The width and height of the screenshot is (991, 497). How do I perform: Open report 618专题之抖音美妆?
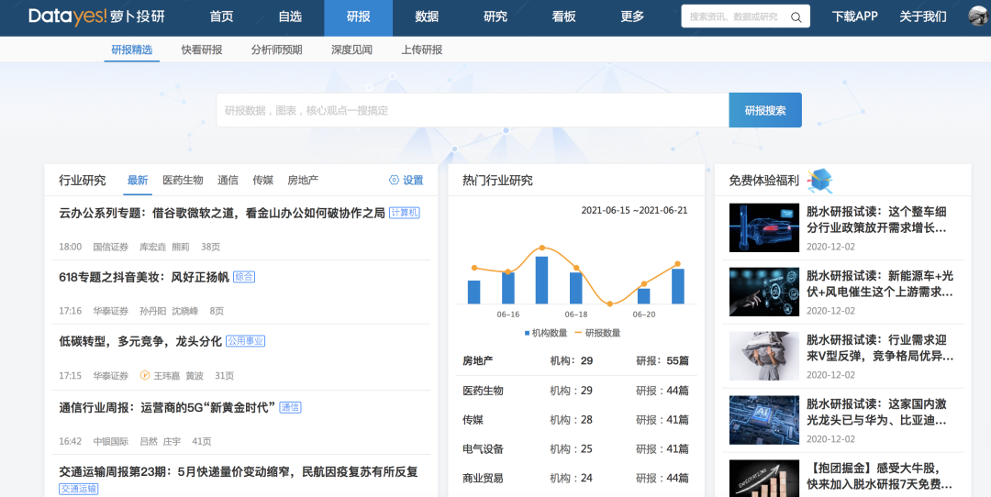pyautogui.click(x=144, y=277)
